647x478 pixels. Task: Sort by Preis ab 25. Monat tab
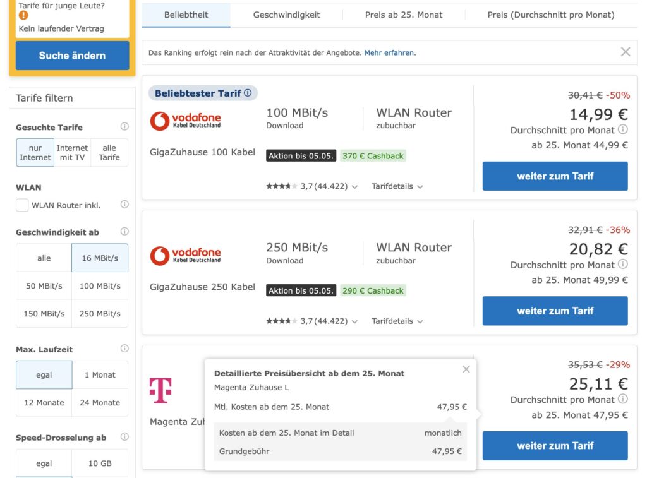tap(404, 15)
